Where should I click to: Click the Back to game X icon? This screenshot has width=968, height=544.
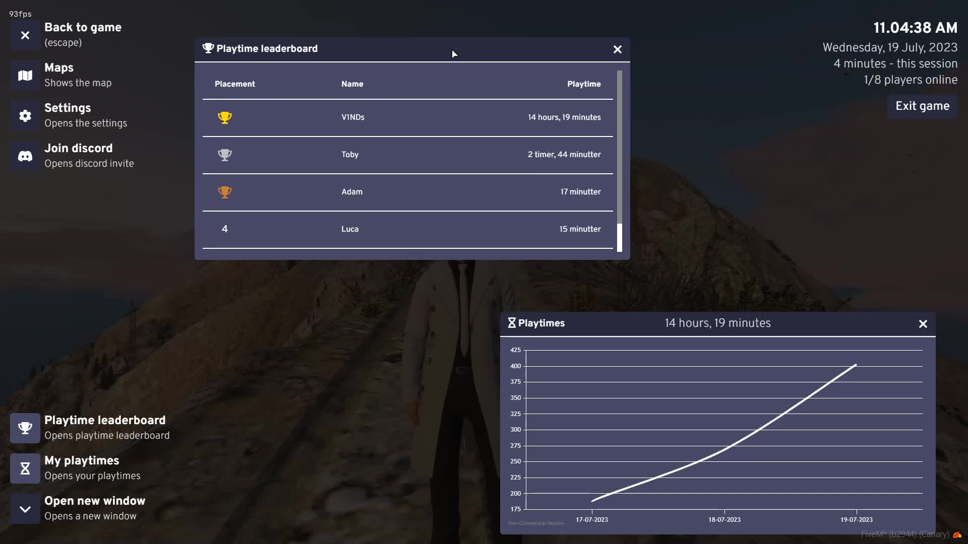[25, 35]
